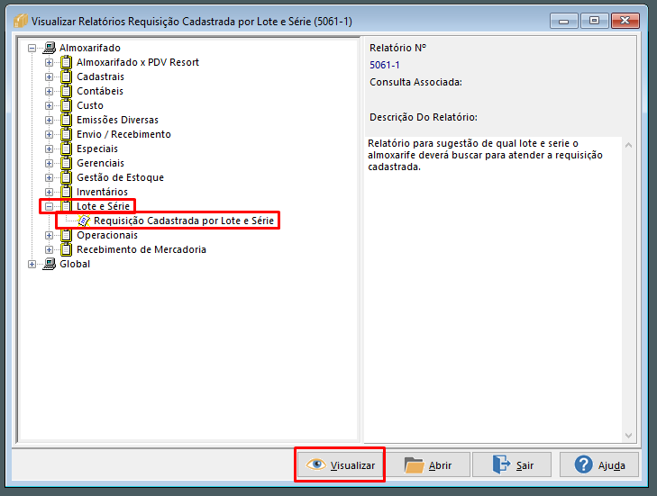Click the Sair button
Screen dimensions: 657x496
(512, 464)
